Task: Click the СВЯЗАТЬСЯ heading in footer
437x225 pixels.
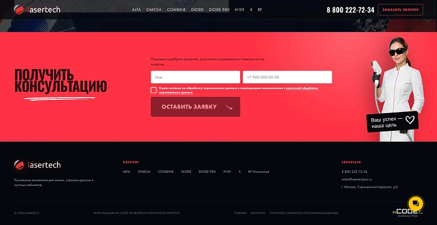Action: click(351, 162)
